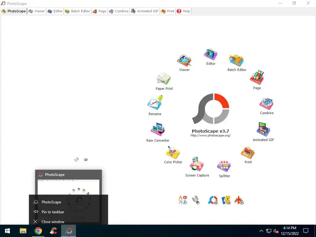Open the wrench settings icon
The width and height of the screenshot is (316, 237).
(195, 200)
